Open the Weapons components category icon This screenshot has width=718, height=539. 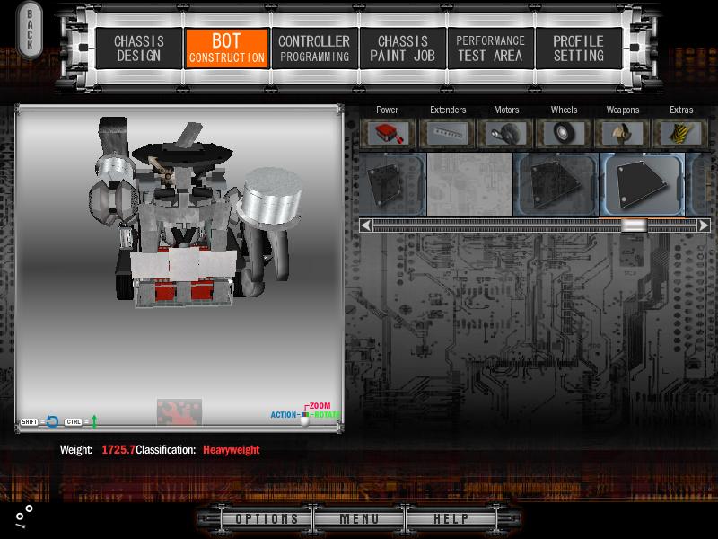click(x=622, y=133)
